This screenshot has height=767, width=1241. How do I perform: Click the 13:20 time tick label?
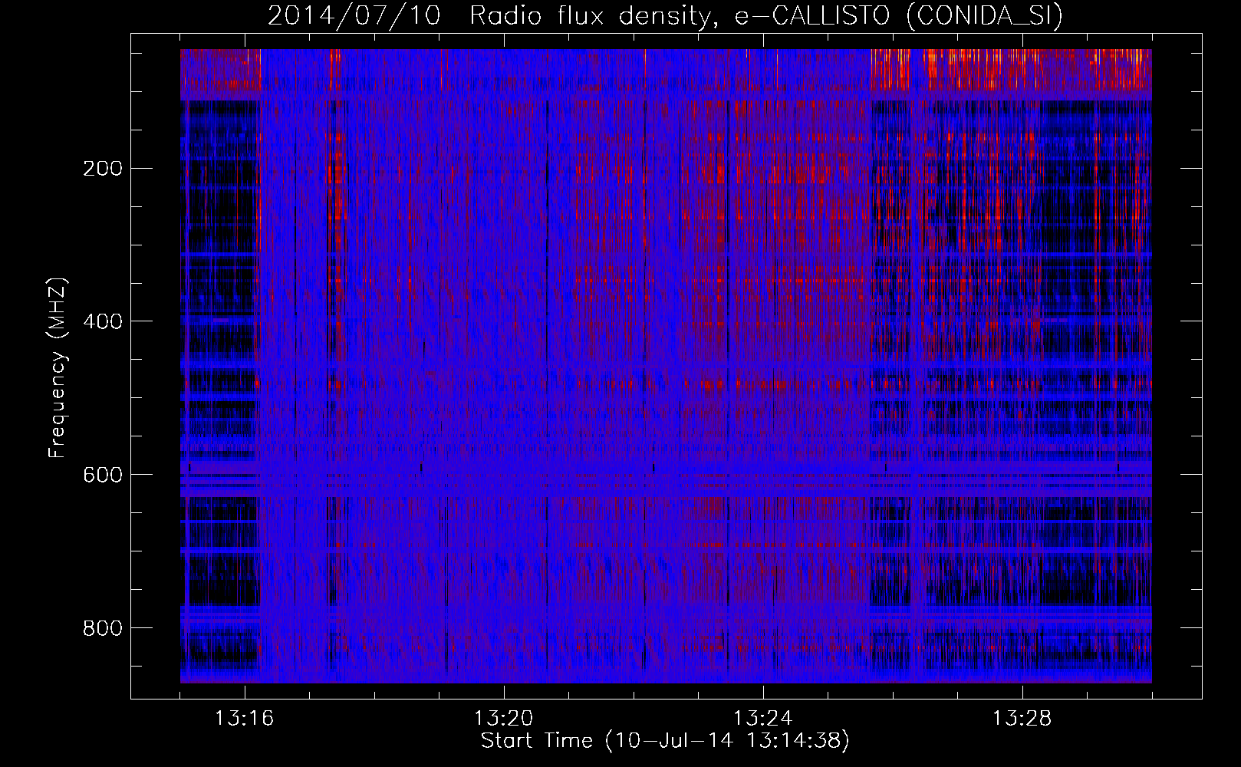pos(504,719)
